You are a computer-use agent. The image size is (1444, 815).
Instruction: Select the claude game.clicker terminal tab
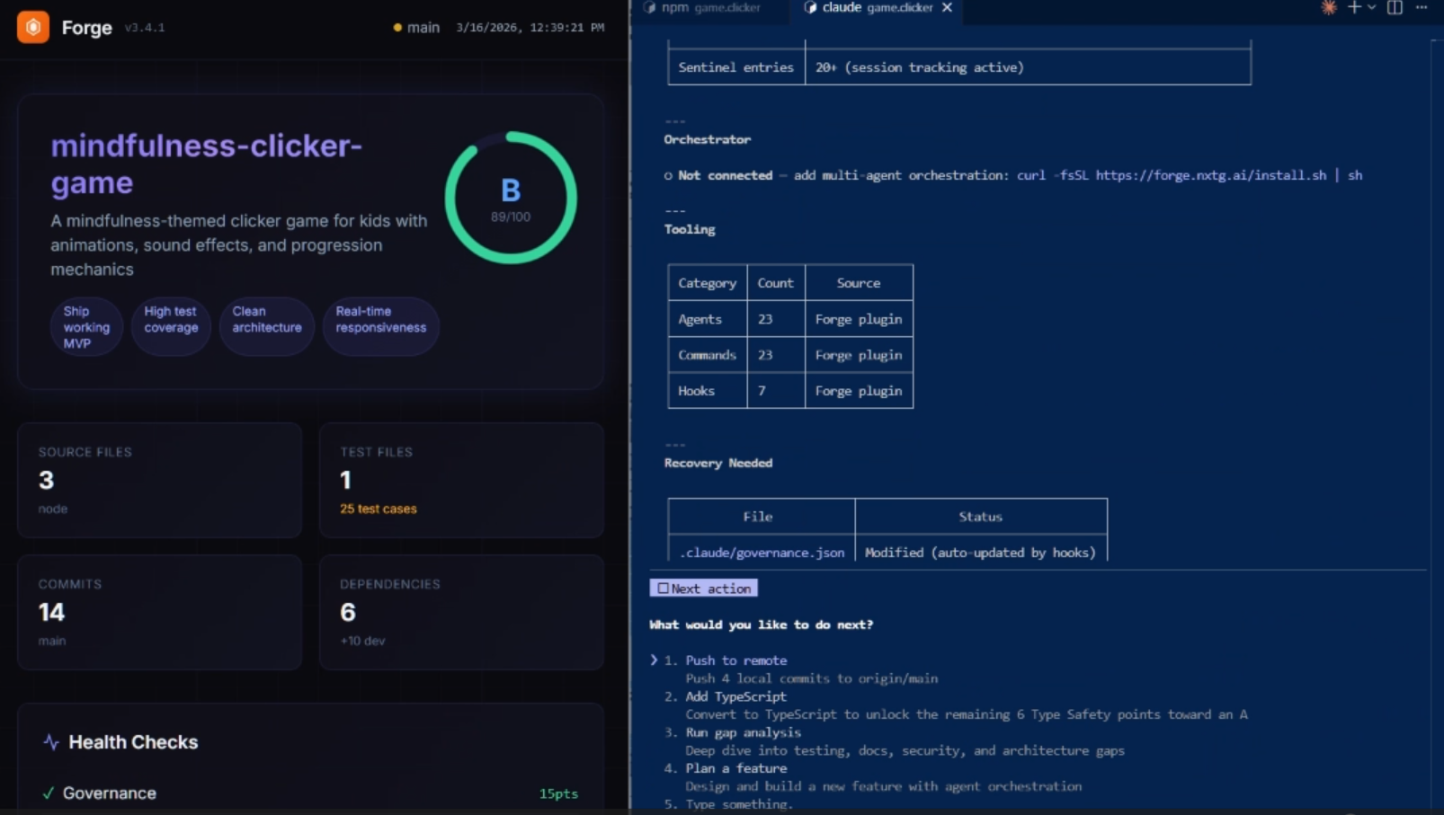[863, 7]
